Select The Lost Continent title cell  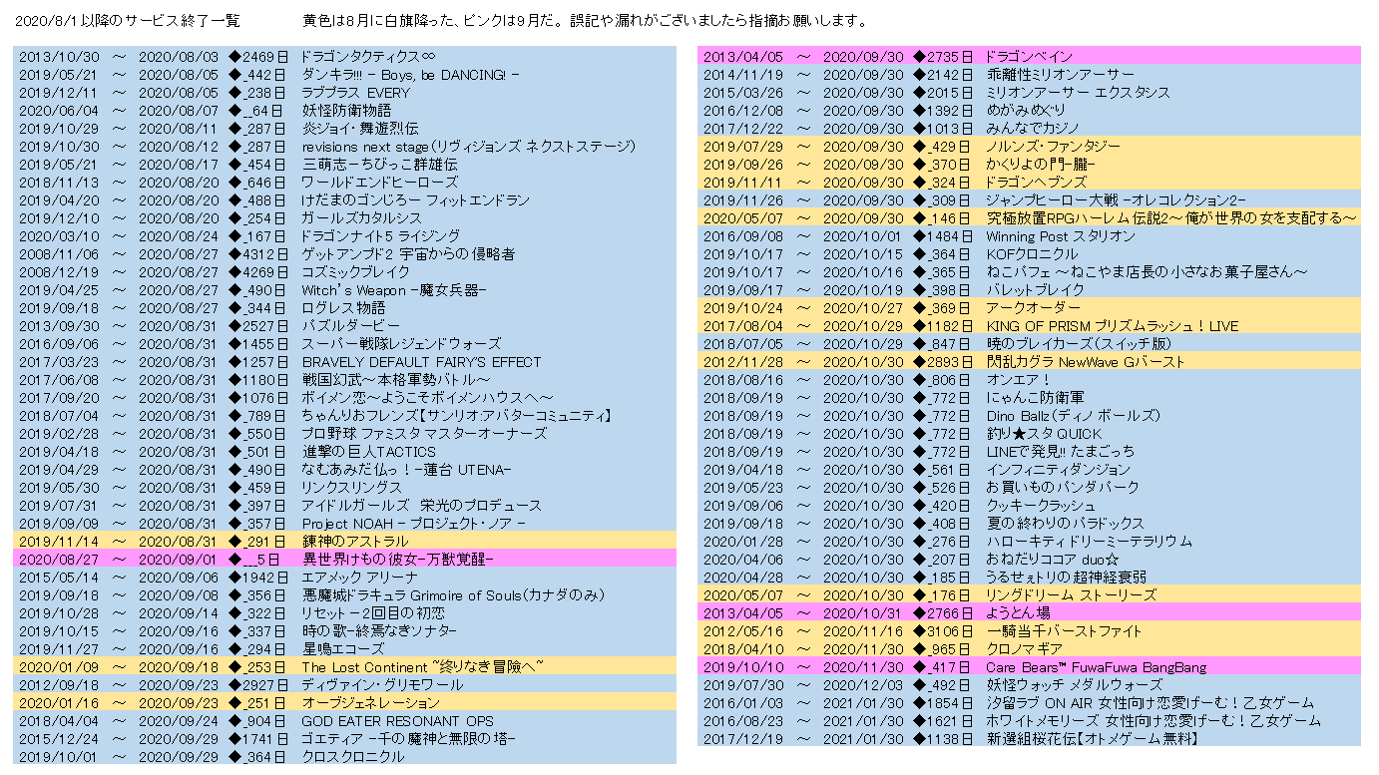coord(423,667)
